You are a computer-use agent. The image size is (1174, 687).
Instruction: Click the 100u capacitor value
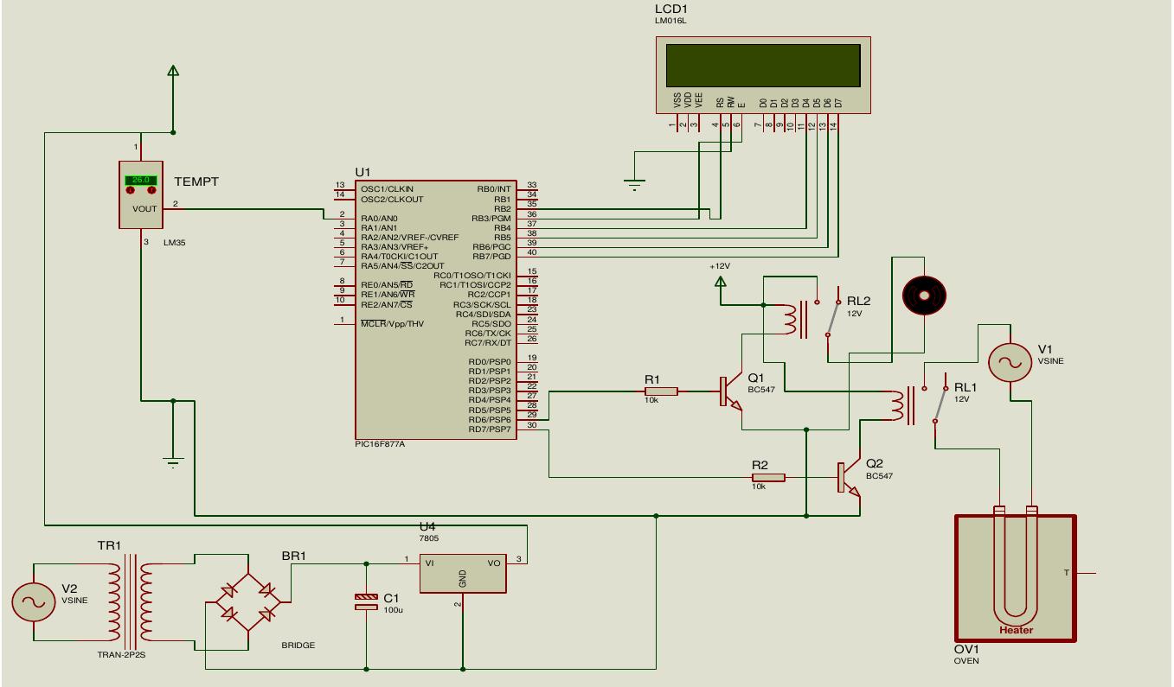[x=392, y=610]
